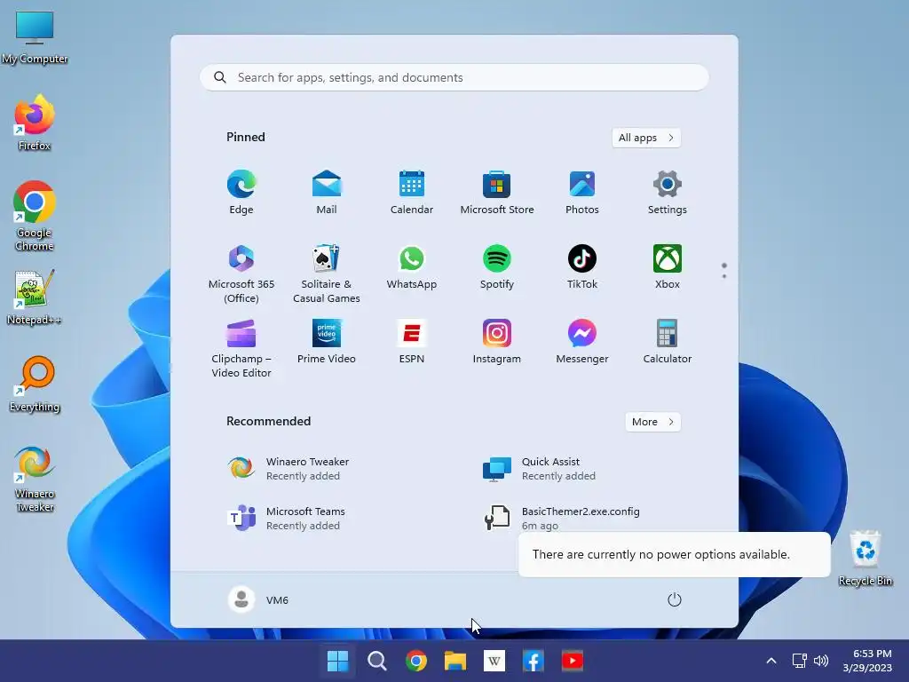Screen dimensions: 909x682
Task: Open the TikTok pinned app
Action: (x=582, y=266)
